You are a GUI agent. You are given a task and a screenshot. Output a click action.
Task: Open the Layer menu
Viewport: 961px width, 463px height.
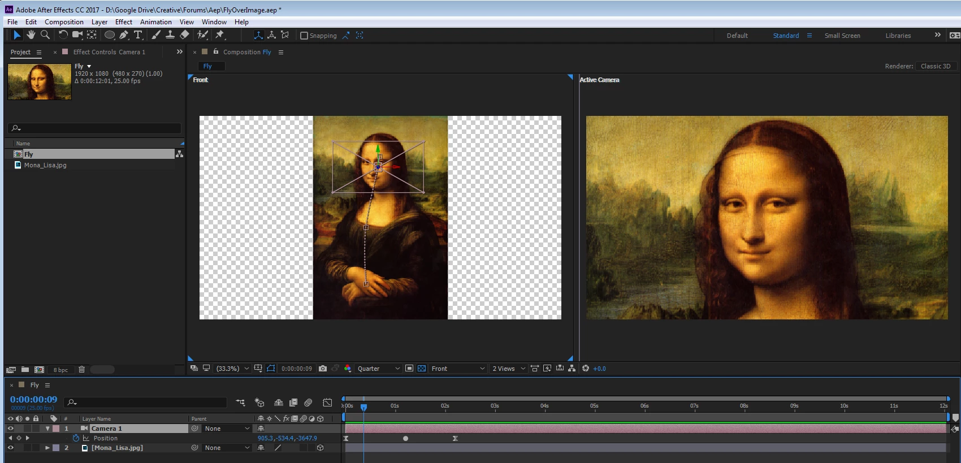tap(99, 22)
